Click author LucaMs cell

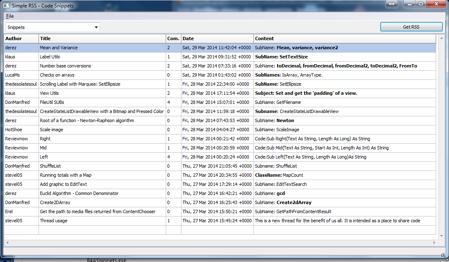tap(21, 75)
